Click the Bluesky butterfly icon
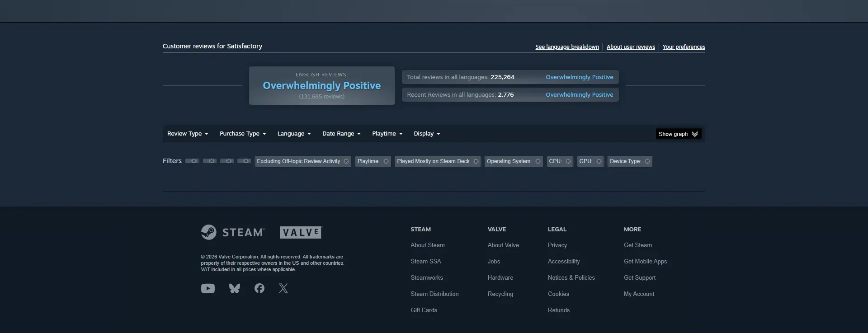Viewport: 868px width, 333px height. point(234,288)
